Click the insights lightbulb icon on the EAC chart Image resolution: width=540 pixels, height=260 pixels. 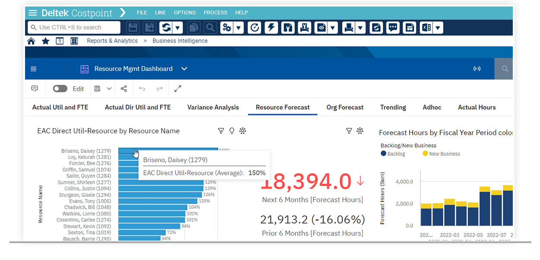point(232,130)
